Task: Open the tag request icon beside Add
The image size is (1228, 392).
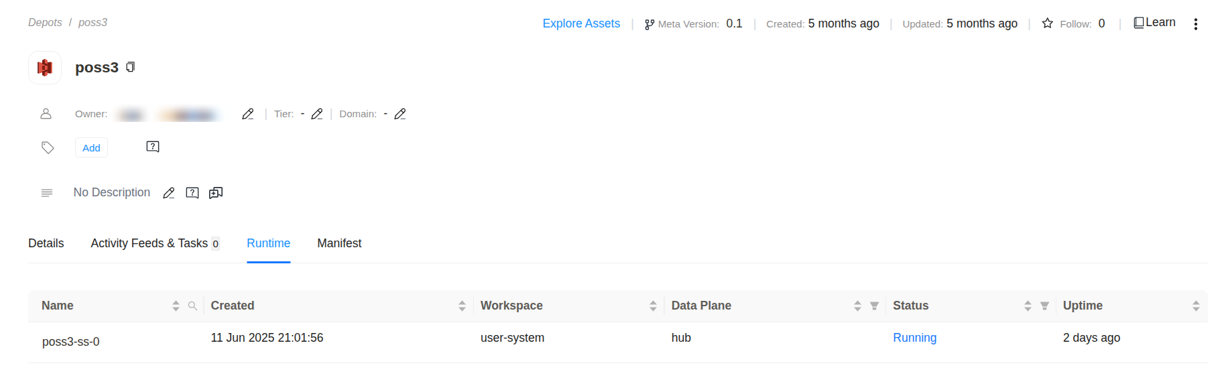Action: point(153,147)
